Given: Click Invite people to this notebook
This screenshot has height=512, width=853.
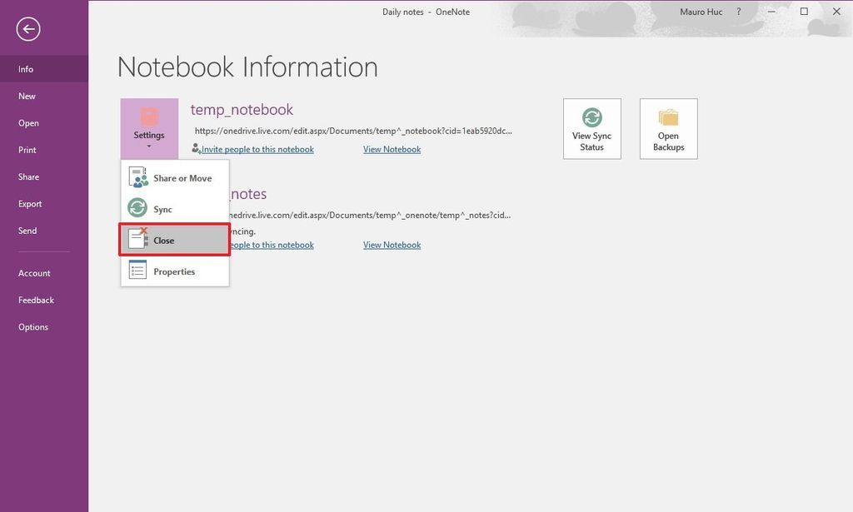Looking at the screenshot, I should [252, 149].
